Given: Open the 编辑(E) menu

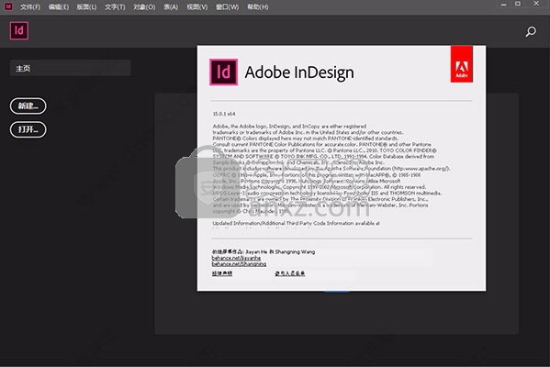Looking at the screenshot, I should point(59,7).
